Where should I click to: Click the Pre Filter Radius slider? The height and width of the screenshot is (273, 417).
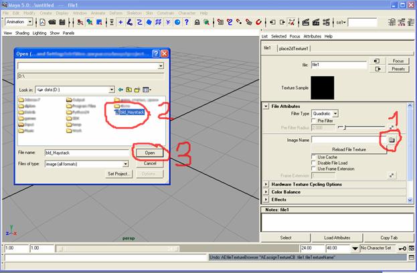coord(361,127)
